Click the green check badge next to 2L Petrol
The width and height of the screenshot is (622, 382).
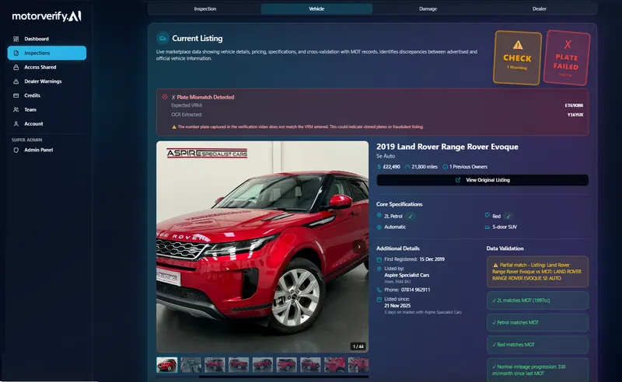411,217
